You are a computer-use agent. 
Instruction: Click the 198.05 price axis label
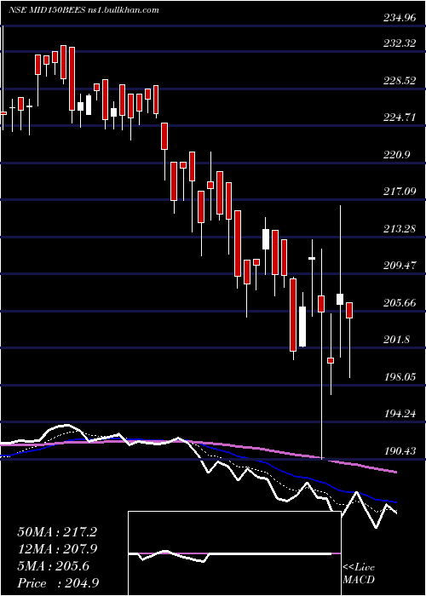[x=399, y=377]
